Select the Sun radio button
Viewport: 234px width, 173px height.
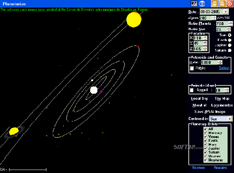(230, 35)
